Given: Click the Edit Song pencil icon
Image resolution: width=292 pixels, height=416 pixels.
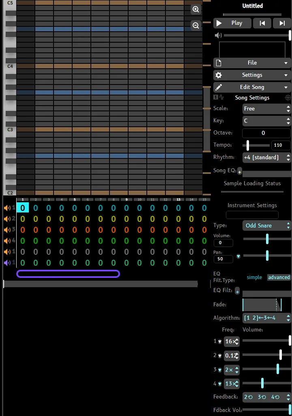Looking at the screenshot, I should coord(219,87).
